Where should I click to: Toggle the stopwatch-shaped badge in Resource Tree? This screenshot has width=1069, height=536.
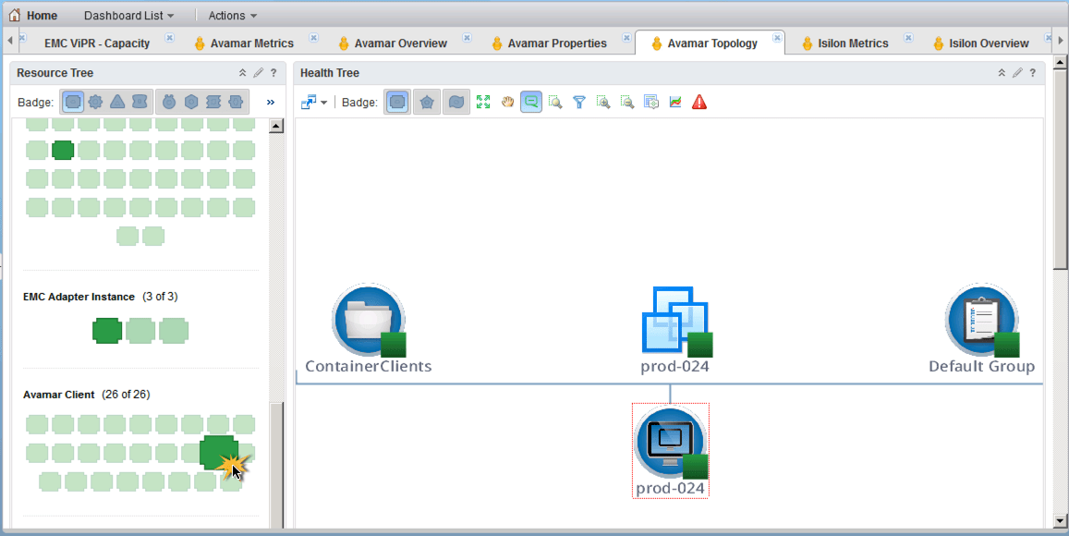click(x=169, y=102)
